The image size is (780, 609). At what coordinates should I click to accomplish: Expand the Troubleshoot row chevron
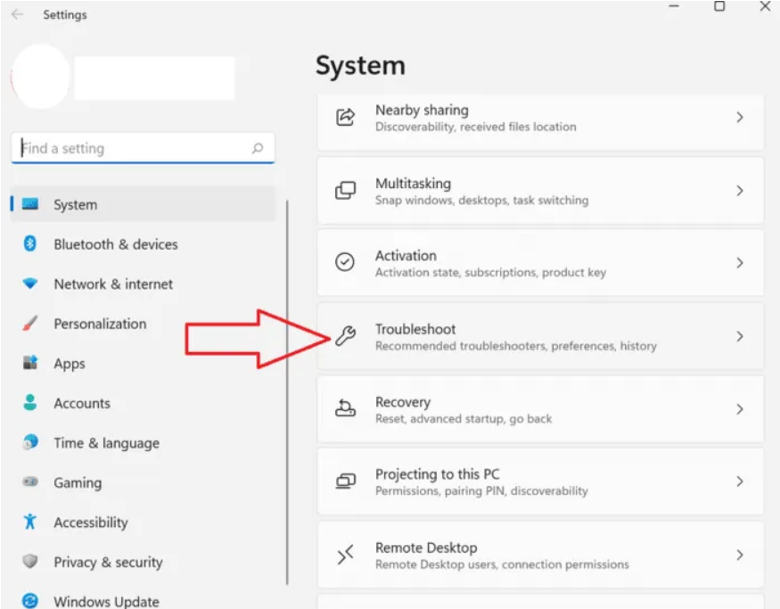[x=739, y=336]
